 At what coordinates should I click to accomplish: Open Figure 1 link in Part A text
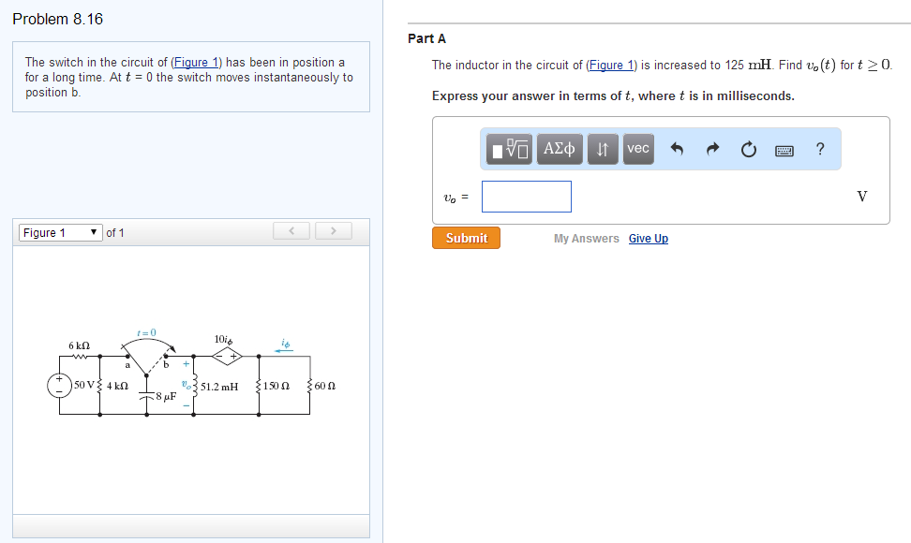click(612, 65)
